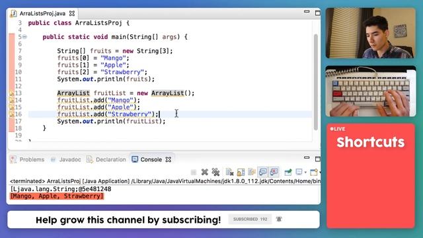This screenshot has width=423, height=238.
Task: Click line number 19 in the gutter
Action: (19, 135)
